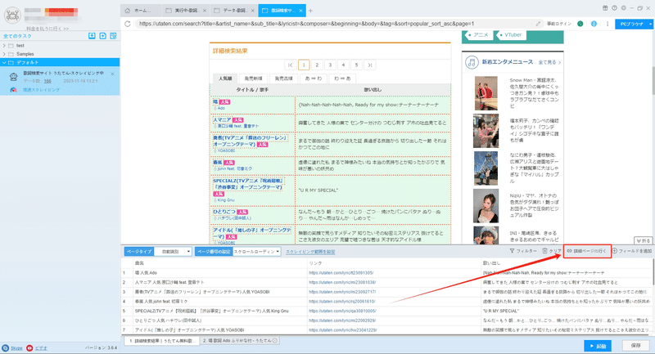Switch to the ホーム tab

pos(141,11)
